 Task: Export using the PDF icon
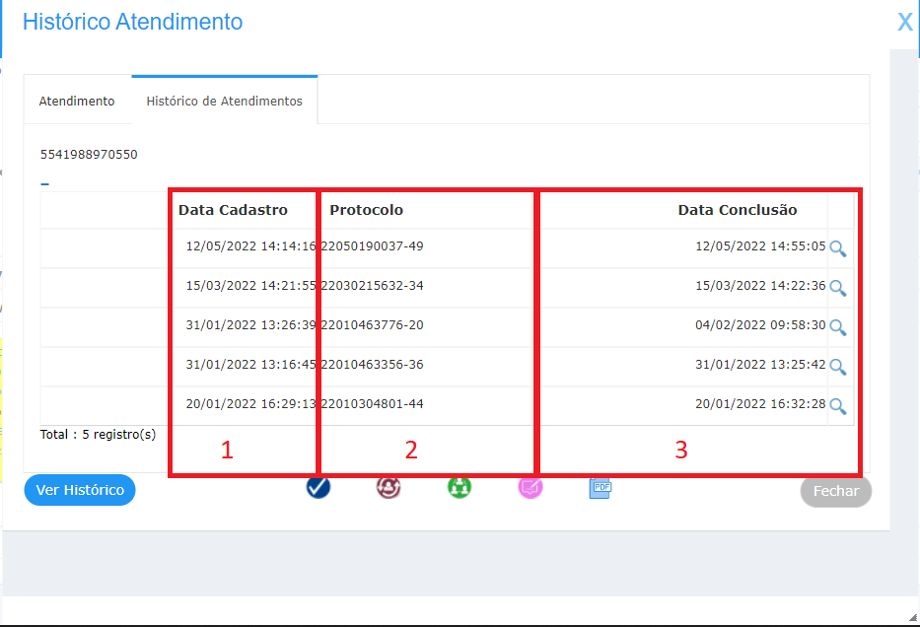[601, 489]
